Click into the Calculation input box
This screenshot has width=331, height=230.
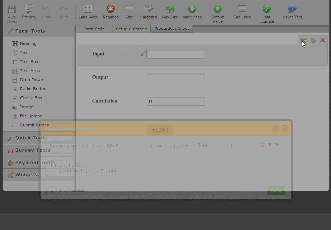pos(176,101)
